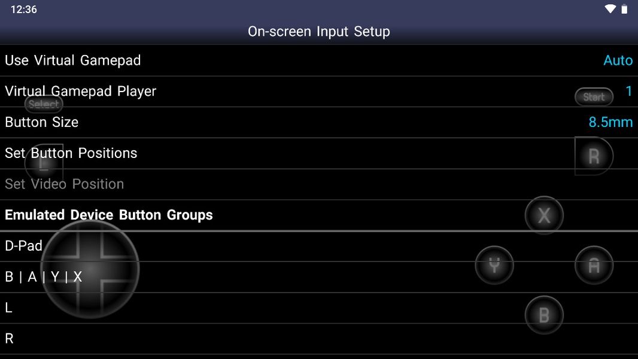This screenshot has width=638, height=359.
Task: Toggle the D-Pad button group entry
Action: 319,246
